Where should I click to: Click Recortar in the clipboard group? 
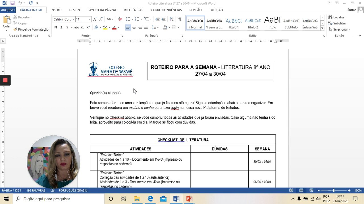[22, 17]
